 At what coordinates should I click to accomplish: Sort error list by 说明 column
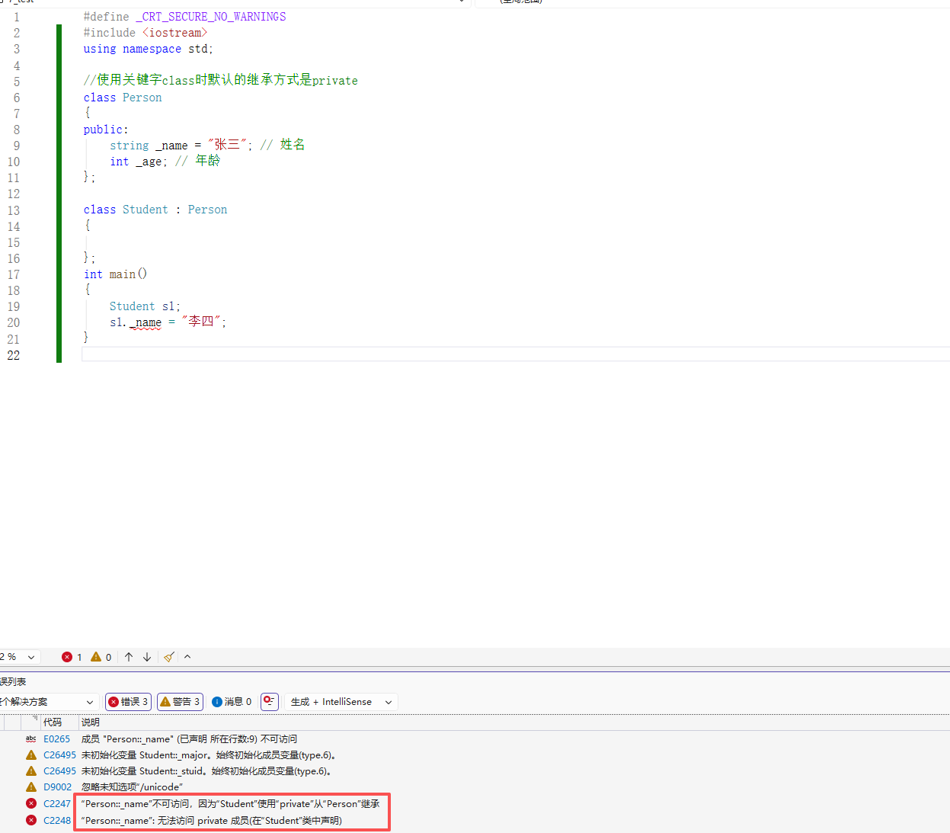pyautogui.click(x=91, y=722)
